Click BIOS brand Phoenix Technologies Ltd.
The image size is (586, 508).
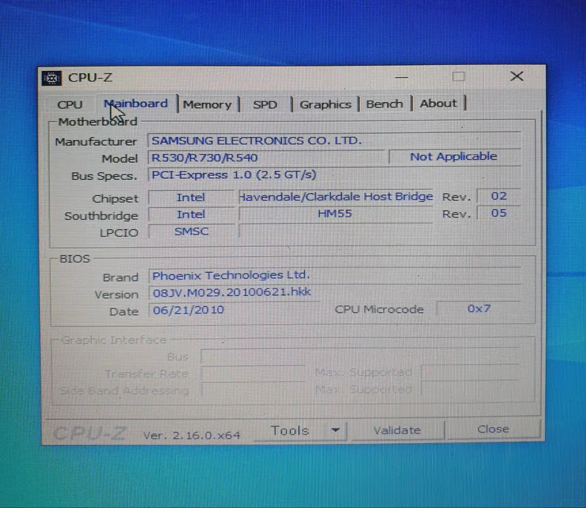click(335, 275)
